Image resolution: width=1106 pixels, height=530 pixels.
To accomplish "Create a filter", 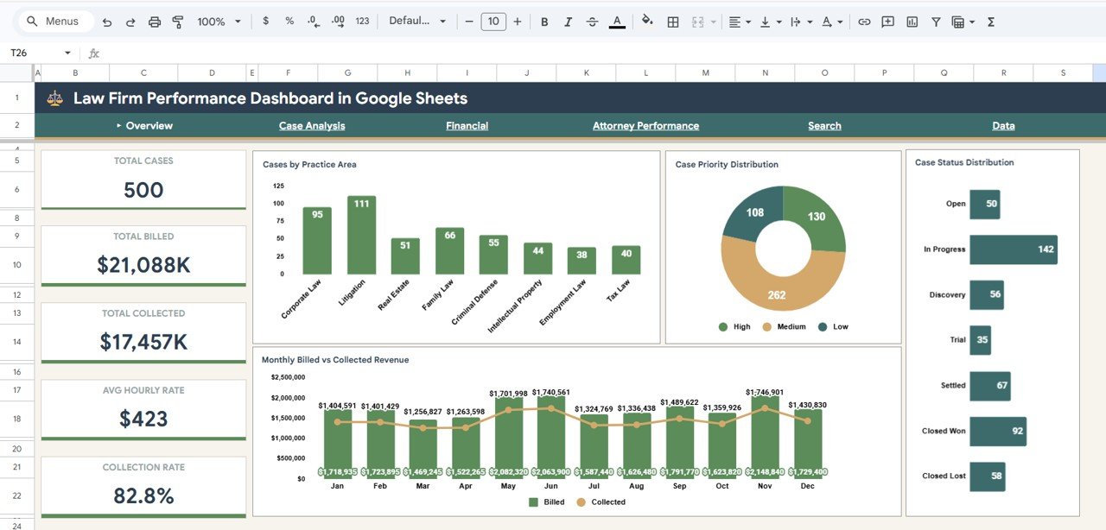I will (936, 21).
